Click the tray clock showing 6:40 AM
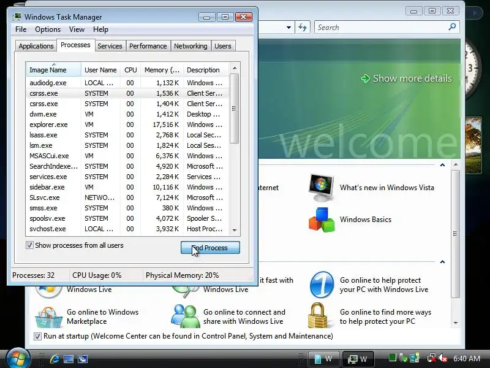Image resolution: width=490 pixels, height=368 pixels. point(467,359)
